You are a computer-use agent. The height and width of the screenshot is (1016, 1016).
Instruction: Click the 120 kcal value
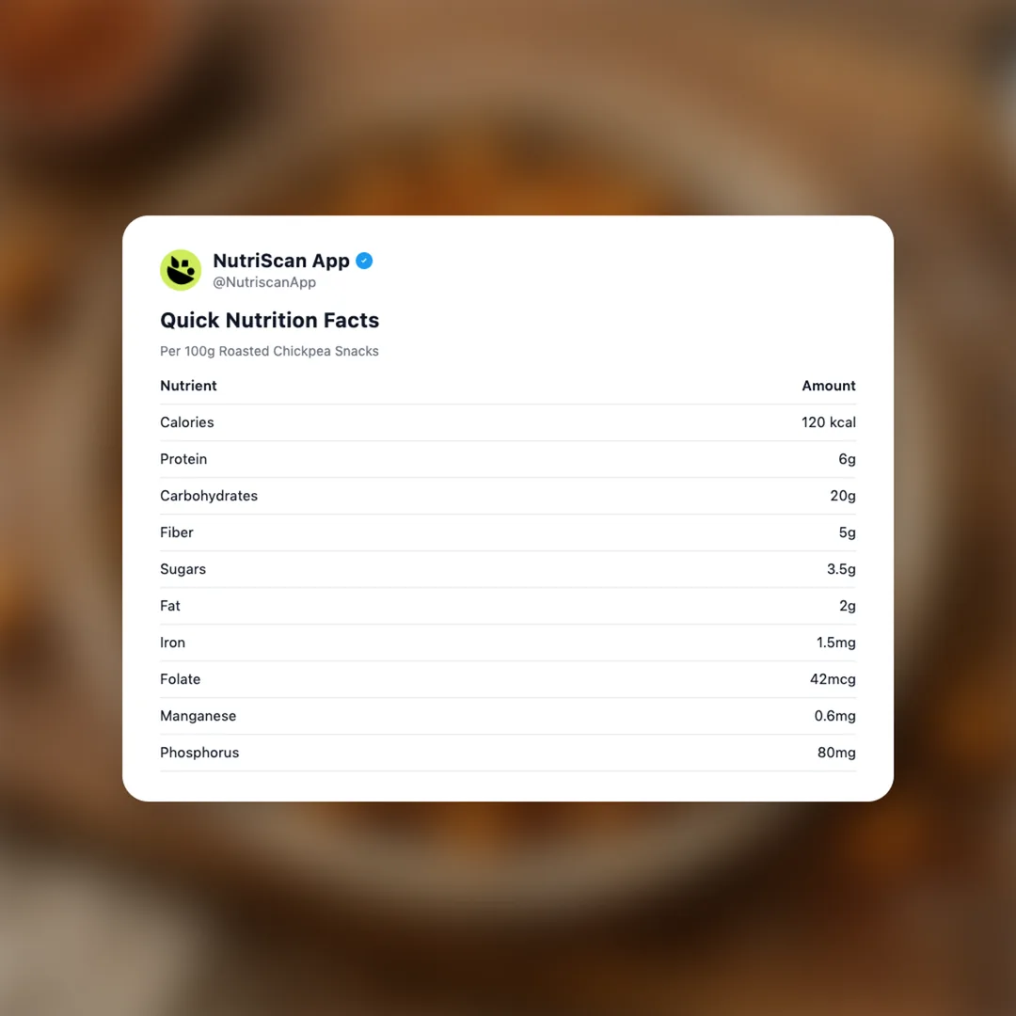[828, 422]
